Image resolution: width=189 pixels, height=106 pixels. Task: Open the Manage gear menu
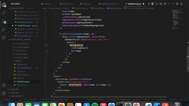tap(4, 93)
